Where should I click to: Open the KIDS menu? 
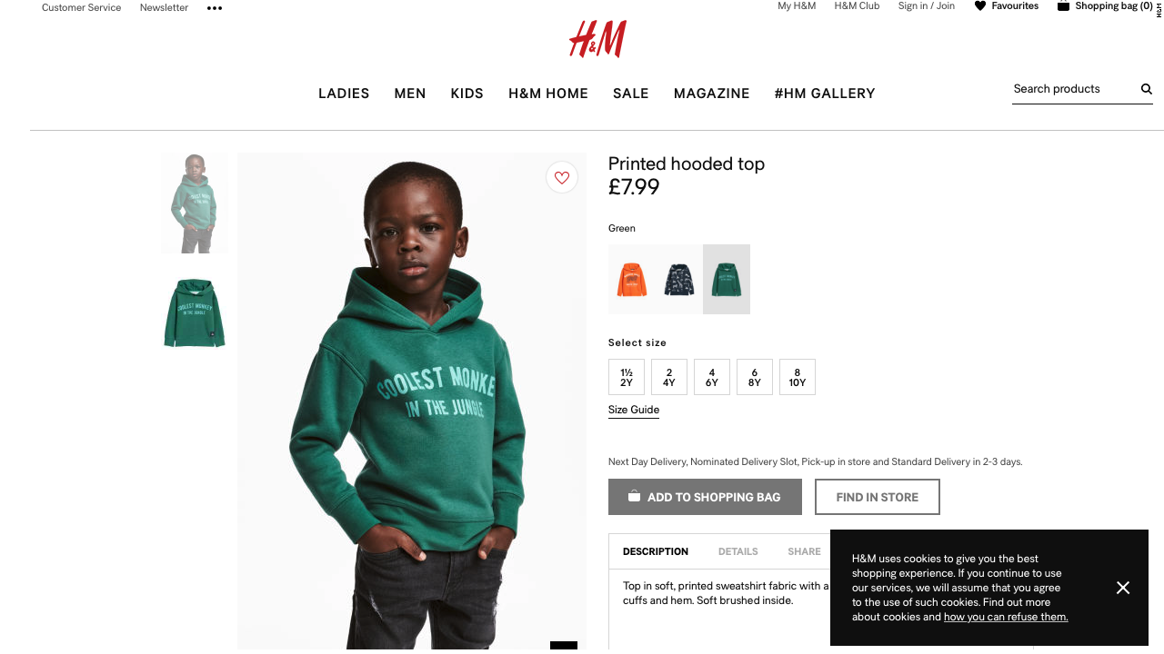click(467, 94)
